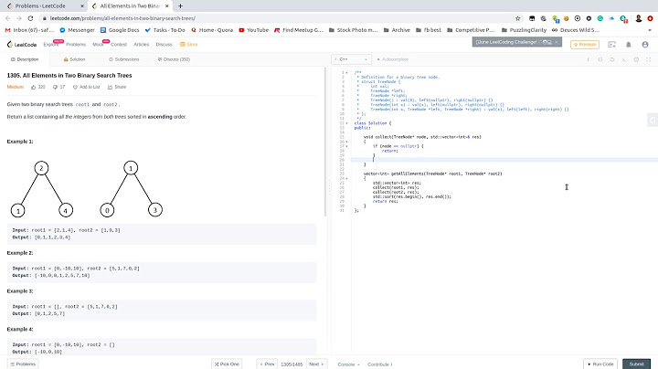Open the Problems list button at bottom
Image resolution: width=658 pixels, height=369 pixels.
(x=23, y=364)
